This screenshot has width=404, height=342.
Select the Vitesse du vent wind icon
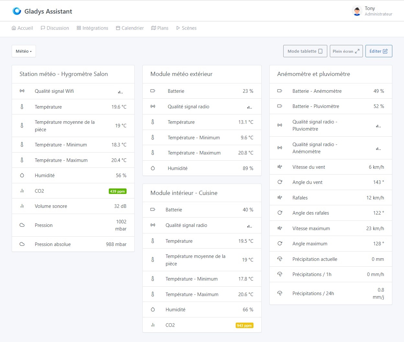click(280, 167)
